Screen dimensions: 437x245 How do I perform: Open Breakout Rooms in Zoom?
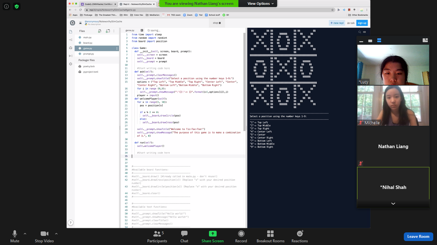pyautogui.click(x=270, y=237)
